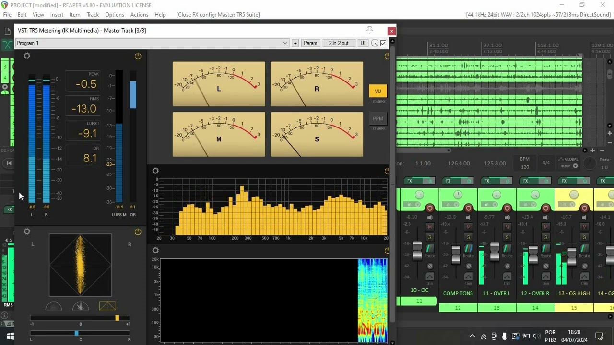Select the first half-circle phase scope mode

pos(54,306)
